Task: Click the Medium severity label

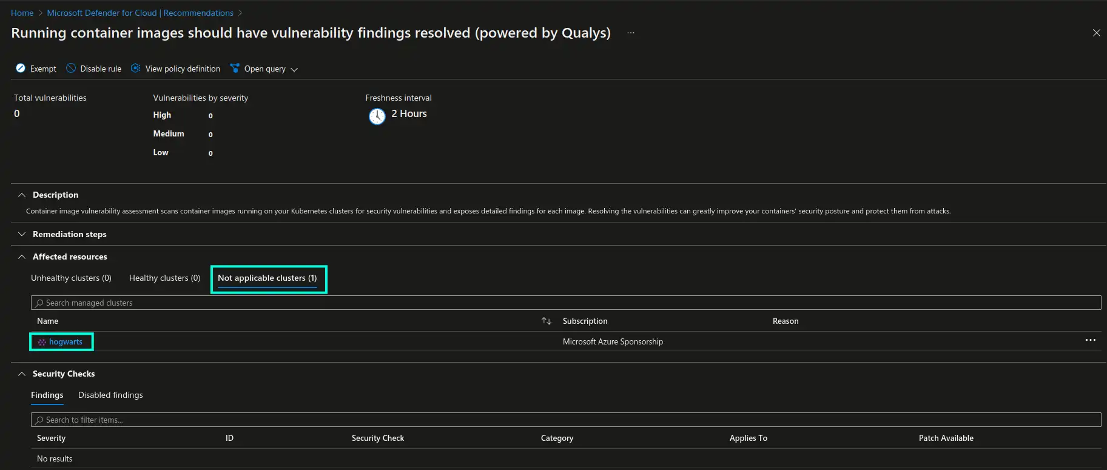Action: 169,133
